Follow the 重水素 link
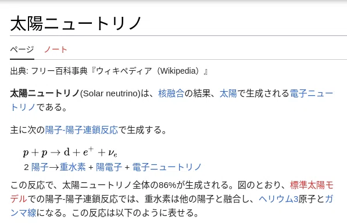The height and width of the screenshot is (224, 347). click(73, 167)
